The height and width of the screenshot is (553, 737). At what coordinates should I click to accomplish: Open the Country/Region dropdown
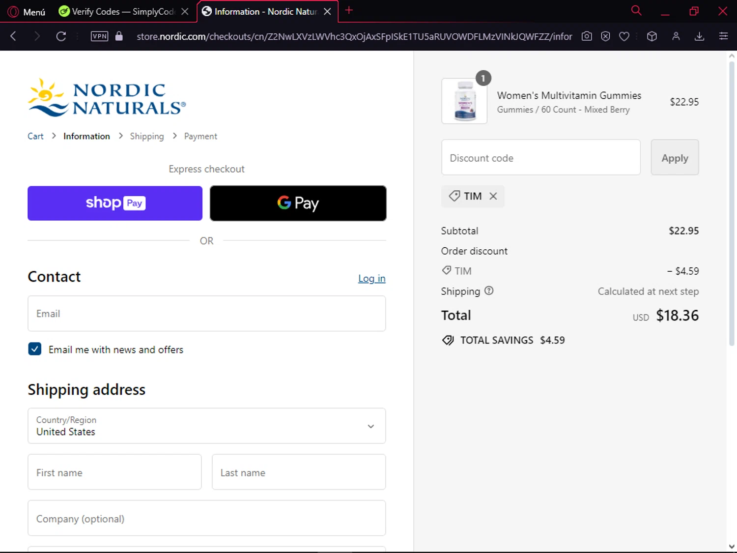207,426
